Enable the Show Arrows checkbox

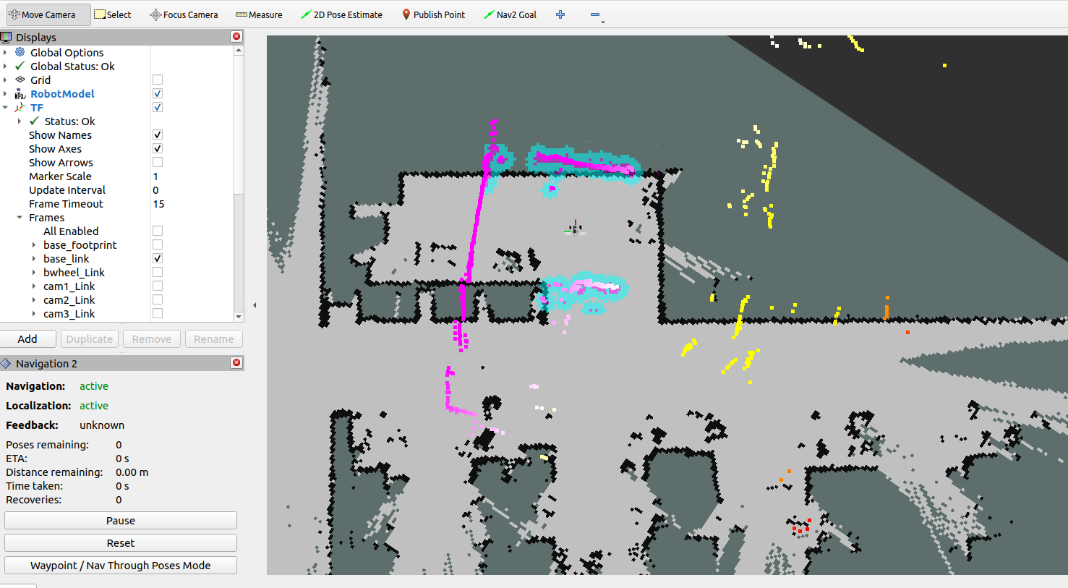point(158,163)
